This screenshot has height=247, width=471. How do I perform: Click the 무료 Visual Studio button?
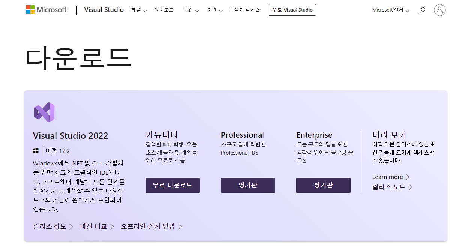click(x=292, y=10)
